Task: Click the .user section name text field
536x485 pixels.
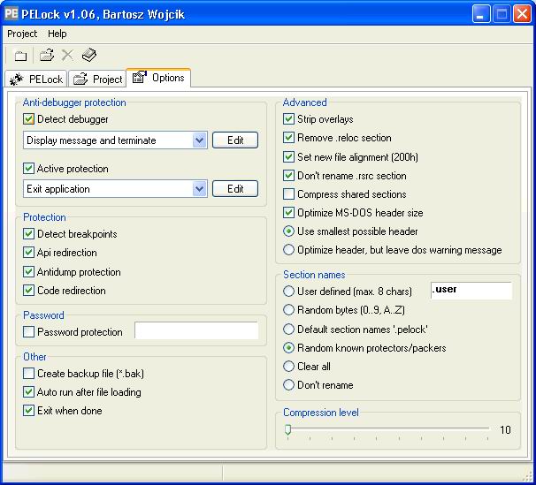Action: [x=471, y=290]
